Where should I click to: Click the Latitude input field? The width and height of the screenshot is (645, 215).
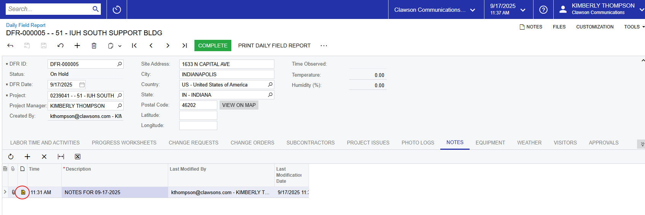(198, 115)
